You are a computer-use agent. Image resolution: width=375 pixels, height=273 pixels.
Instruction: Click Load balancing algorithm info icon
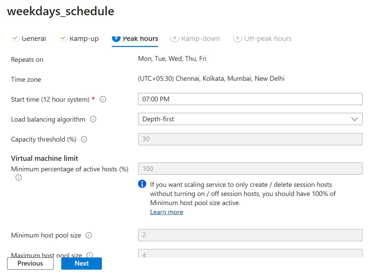coord(93,119)
